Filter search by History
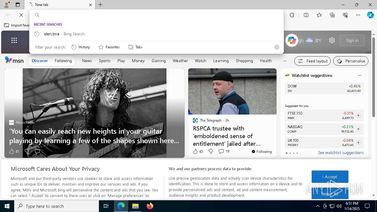Screen dimensions: 377x212 [x=81, y=47]
